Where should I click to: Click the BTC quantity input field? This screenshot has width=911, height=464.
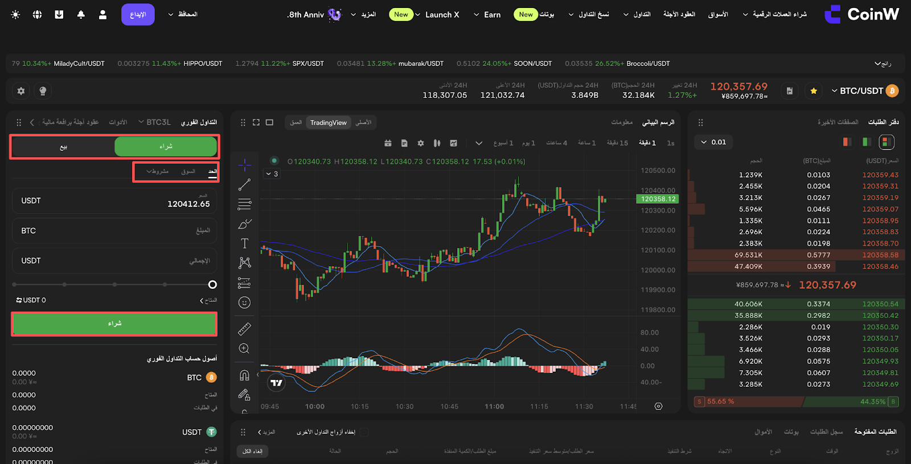(114, 231)
